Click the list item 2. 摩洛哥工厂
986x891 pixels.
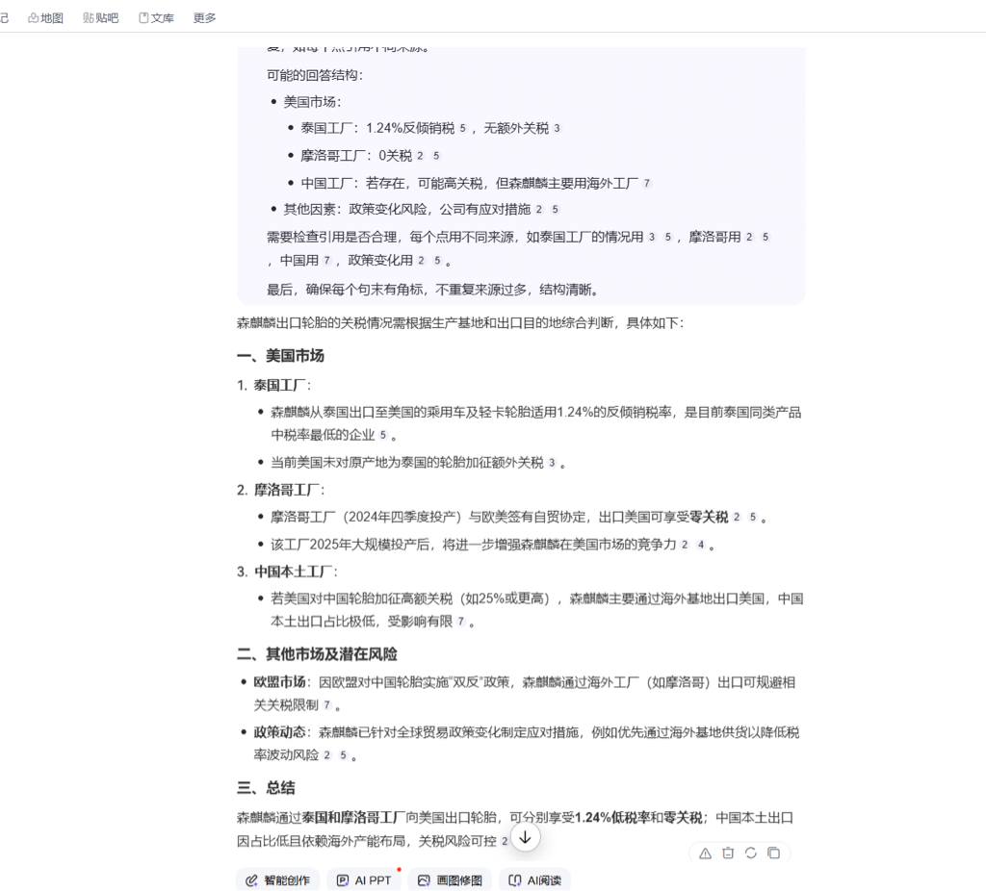coord(280,490)
